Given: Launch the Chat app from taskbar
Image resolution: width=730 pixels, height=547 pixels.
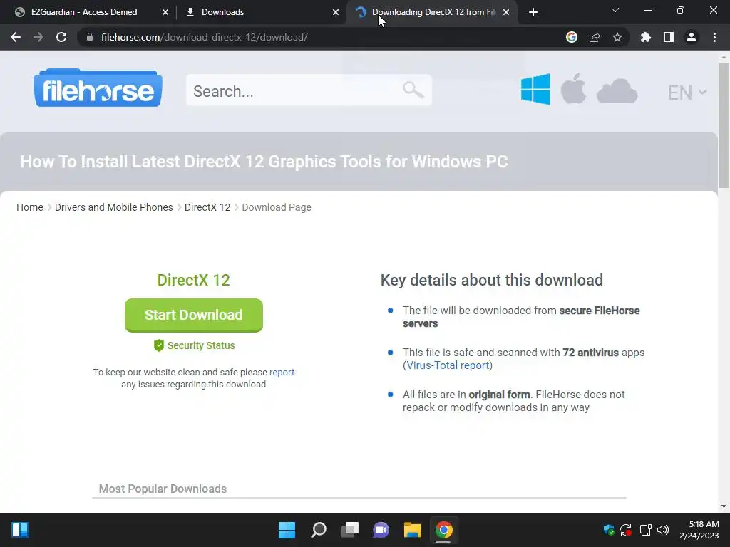Looking at the screenshot, I should pyautogui.click(x=381, y=530).
